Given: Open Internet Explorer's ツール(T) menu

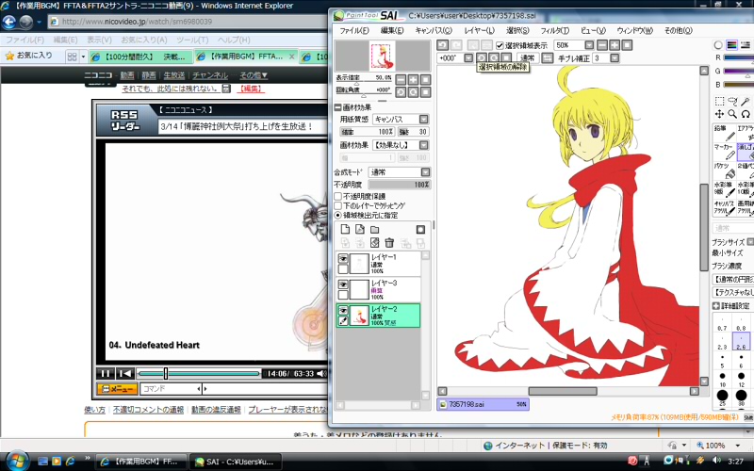Looking at the screenshot, I should pyautogui.click(x=192, y=40).
